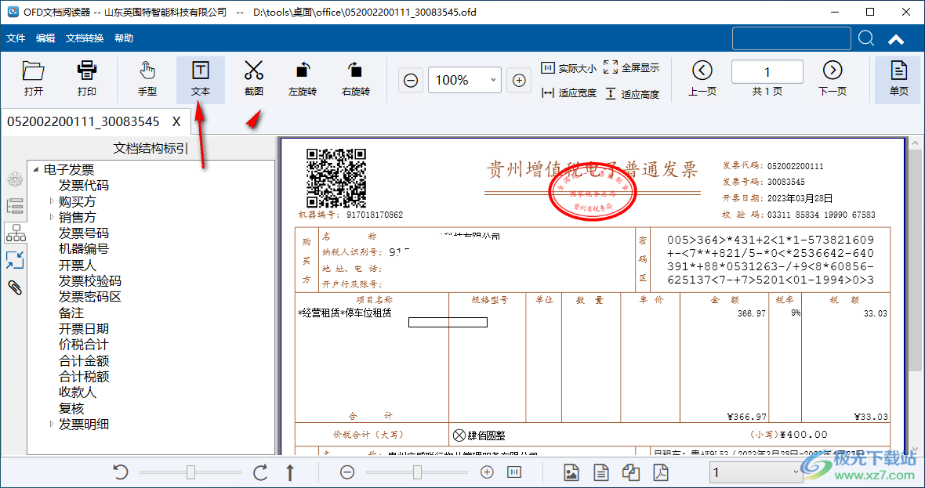Select 机器编号 in the structure tree
This screenshot has height=488, width=925.
click(84, 249)
